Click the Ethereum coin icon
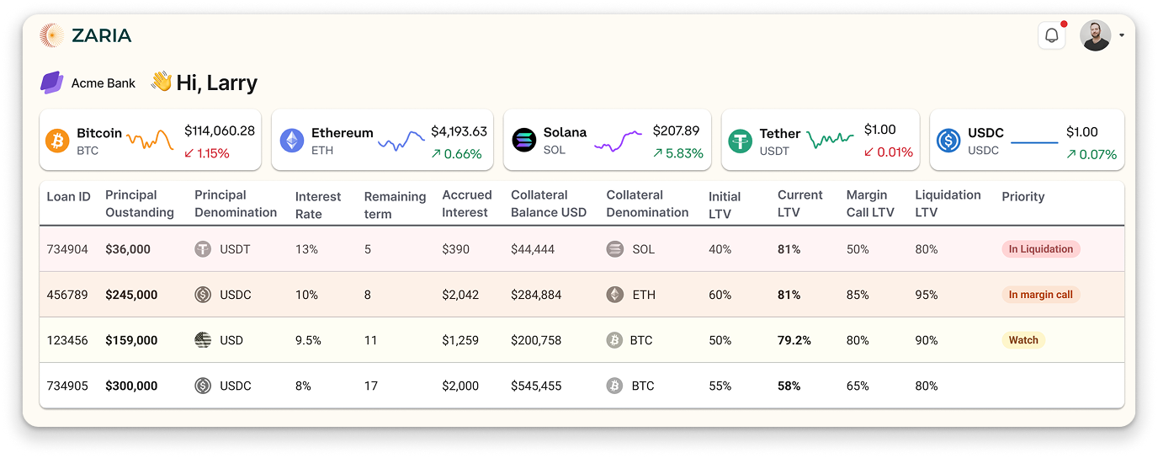 tap(292, 141)
